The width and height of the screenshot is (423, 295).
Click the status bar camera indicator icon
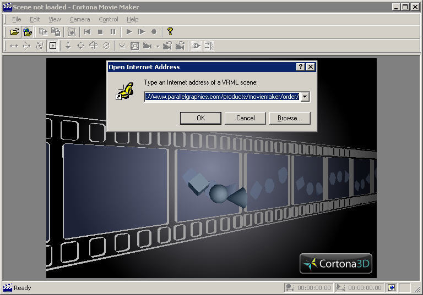(x=392, y=288)
